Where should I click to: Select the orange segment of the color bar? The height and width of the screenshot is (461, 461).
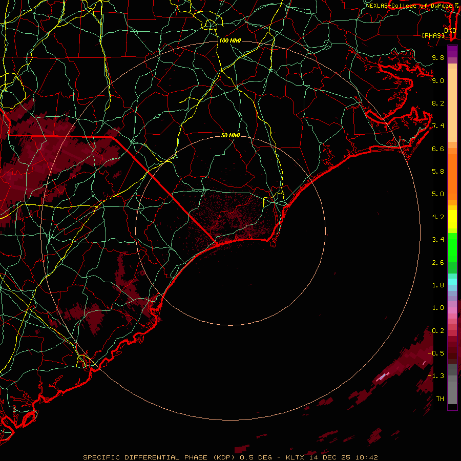point(452,177)
